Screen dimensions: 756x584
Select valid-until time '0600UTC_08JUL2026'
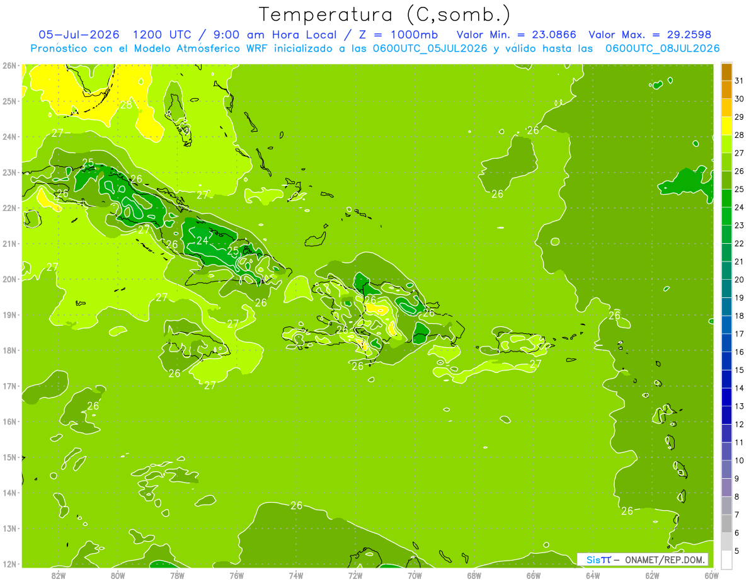(663, 48)
